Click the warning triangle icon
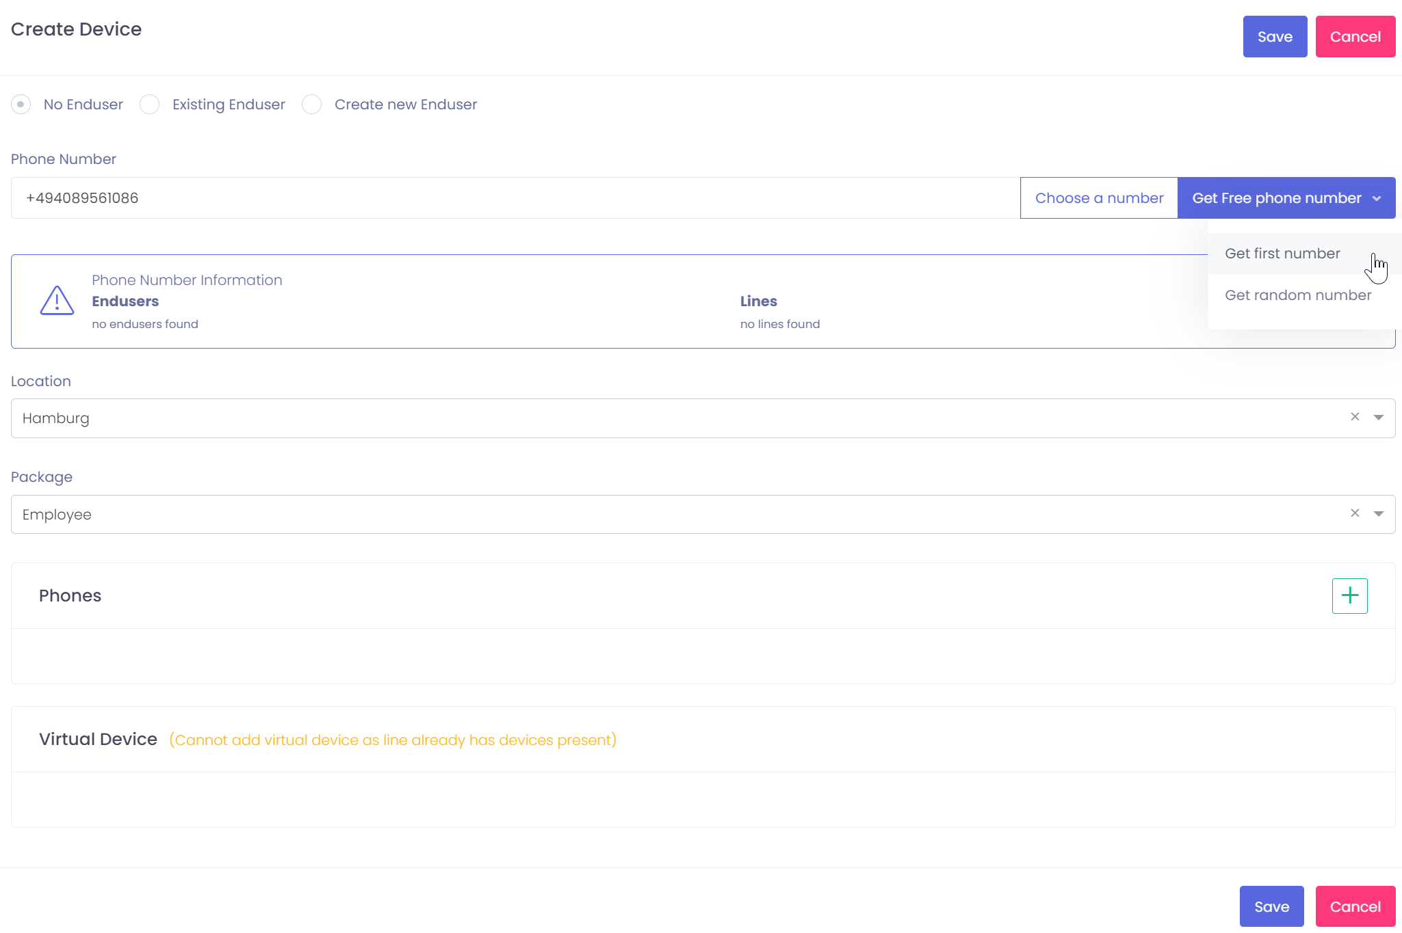Screen dimensions: 1402x933 pyautogui.click(x=57, y=301)
